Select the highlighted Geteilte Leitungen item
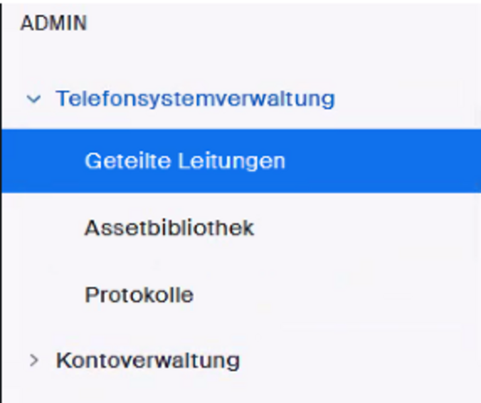The width and height of the screenshot is (481, 403). pos(185,161)
